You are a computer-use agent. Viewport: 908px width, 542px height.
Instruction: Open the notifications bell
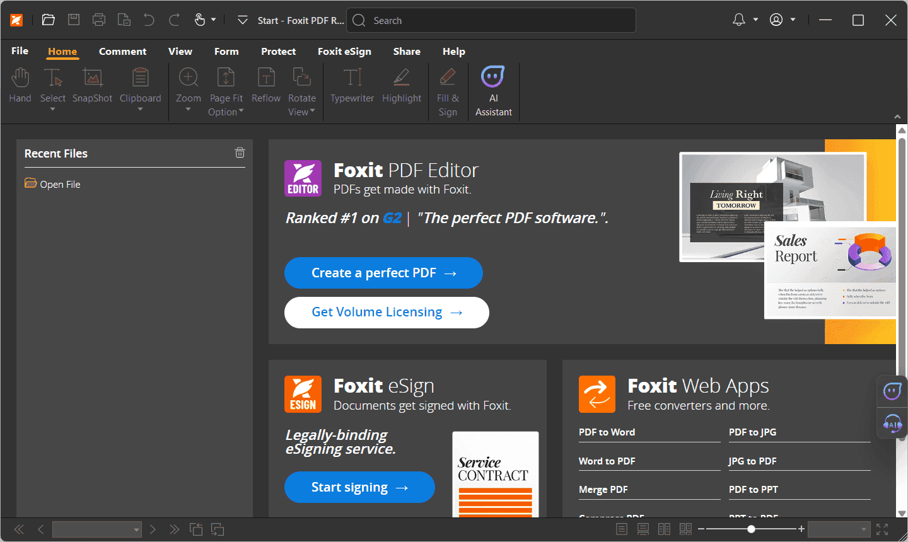(739, 20)
